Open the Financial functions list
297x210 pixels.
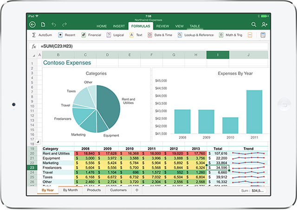91,35
